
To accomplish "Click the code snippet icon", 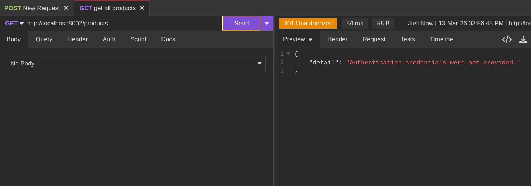I will [x=507, y=39].
